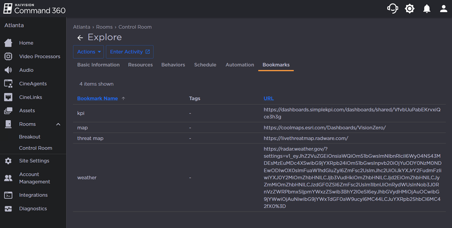Open CineLinks in the sidebar

(x=30, y=97)
